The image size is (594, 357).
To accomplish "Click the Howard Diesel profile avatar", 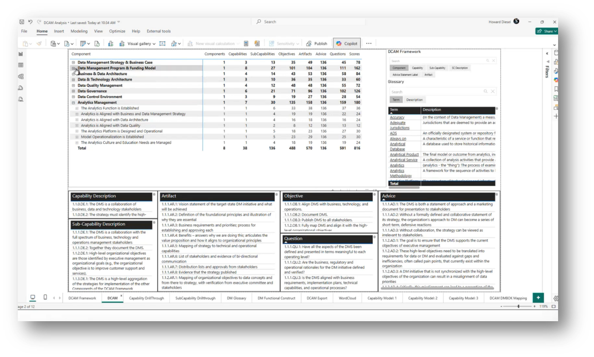I will coord(517,21).
